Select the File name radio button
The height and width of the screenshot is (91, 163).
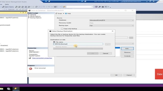click(54, 42)
